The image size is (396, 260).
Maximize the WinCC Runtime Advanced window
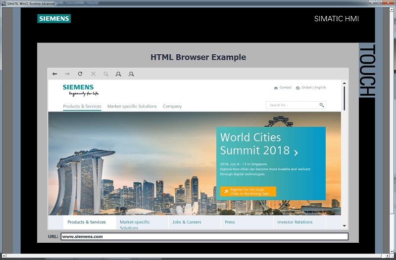coord(379,2)
